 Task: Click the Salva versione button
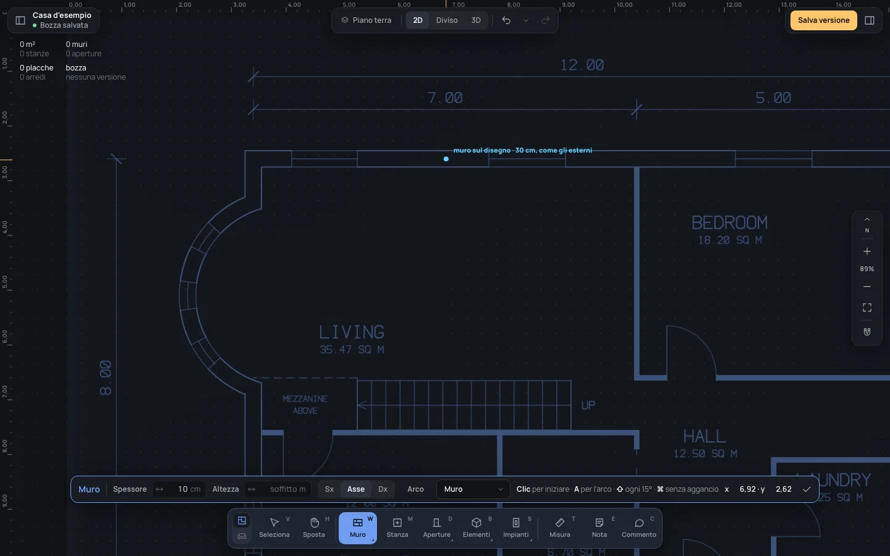824,20
